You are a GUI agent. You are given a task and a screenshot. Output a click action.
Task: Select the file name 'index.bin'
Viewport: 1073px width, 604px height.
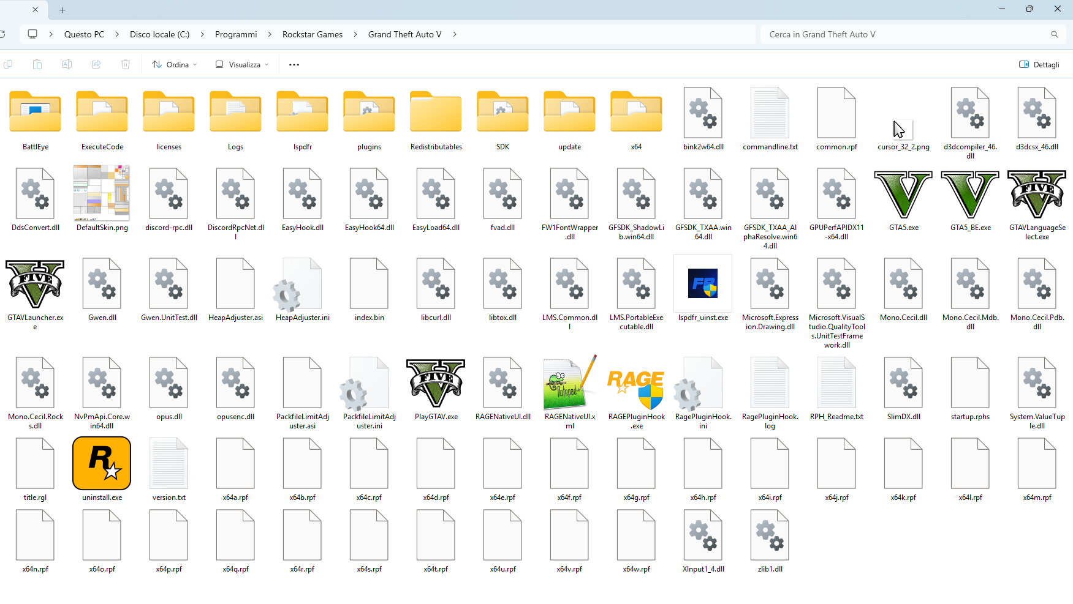[369, 318]
